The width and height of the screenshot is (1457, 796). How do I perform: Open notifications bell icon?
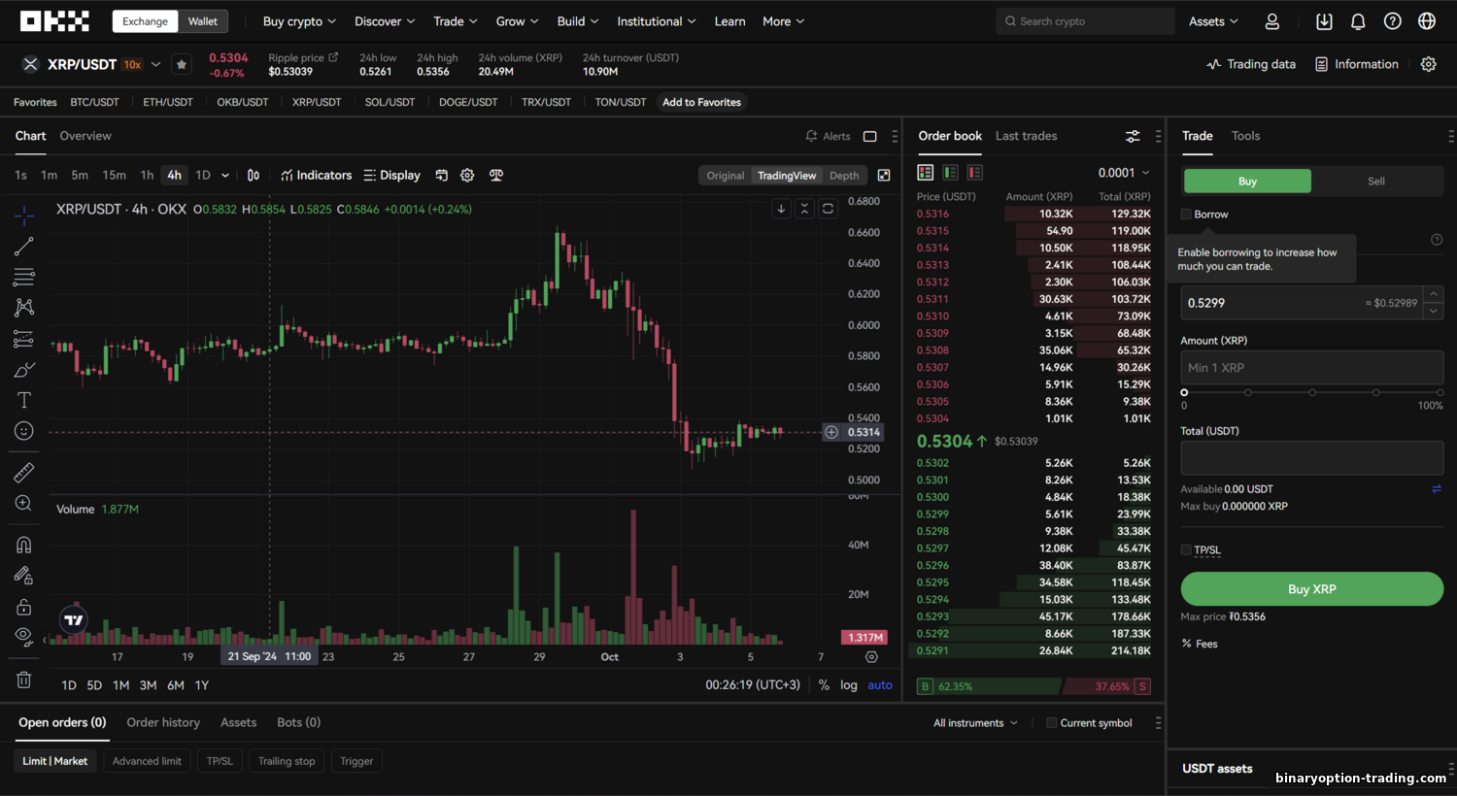(1358, 21)
